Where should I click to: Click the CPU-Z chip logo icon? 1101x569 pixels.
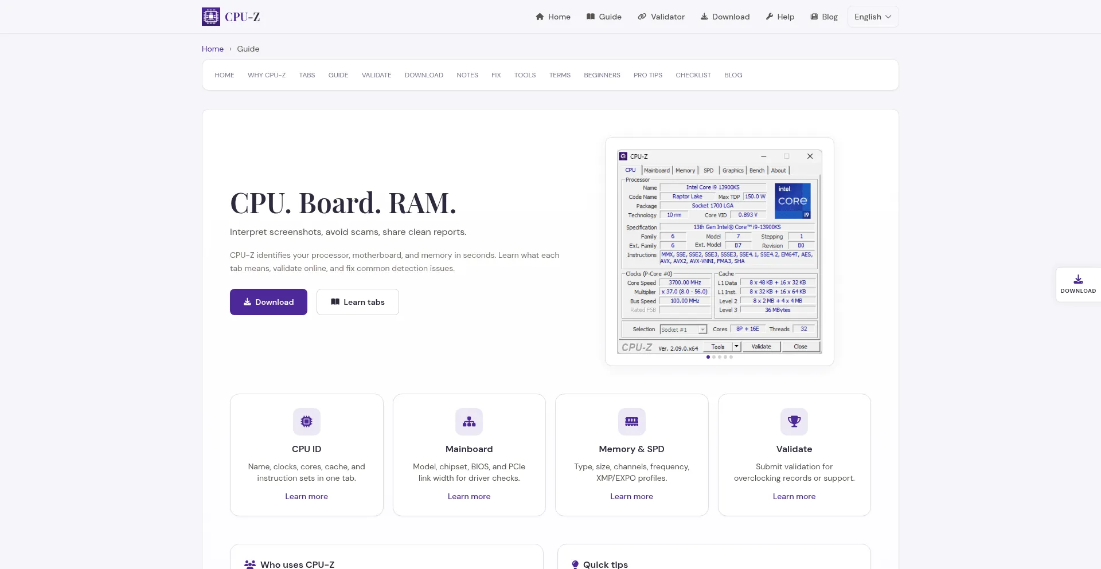pyautogui.click(x=210, y=17)
